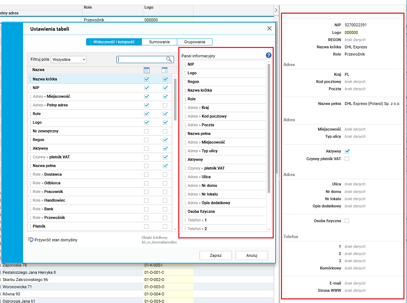The width and height of the screenshot is (407, 303).
Task: Open the Filtruj pola Wszystkie dropdown
Action: click(69, 60)
